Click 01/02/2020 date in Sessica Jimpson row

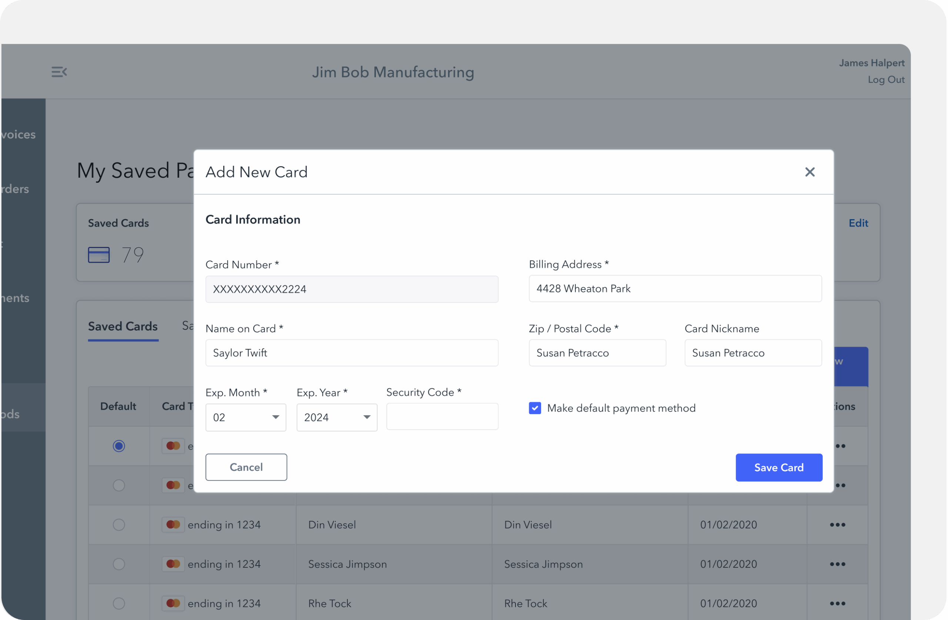(x=729, y=564)
